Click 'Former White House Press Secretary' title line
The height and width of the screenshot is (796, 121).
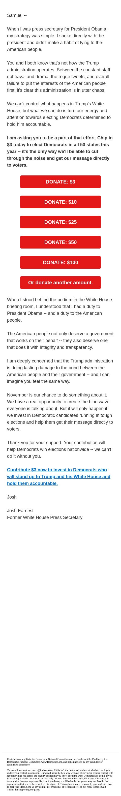45,517
